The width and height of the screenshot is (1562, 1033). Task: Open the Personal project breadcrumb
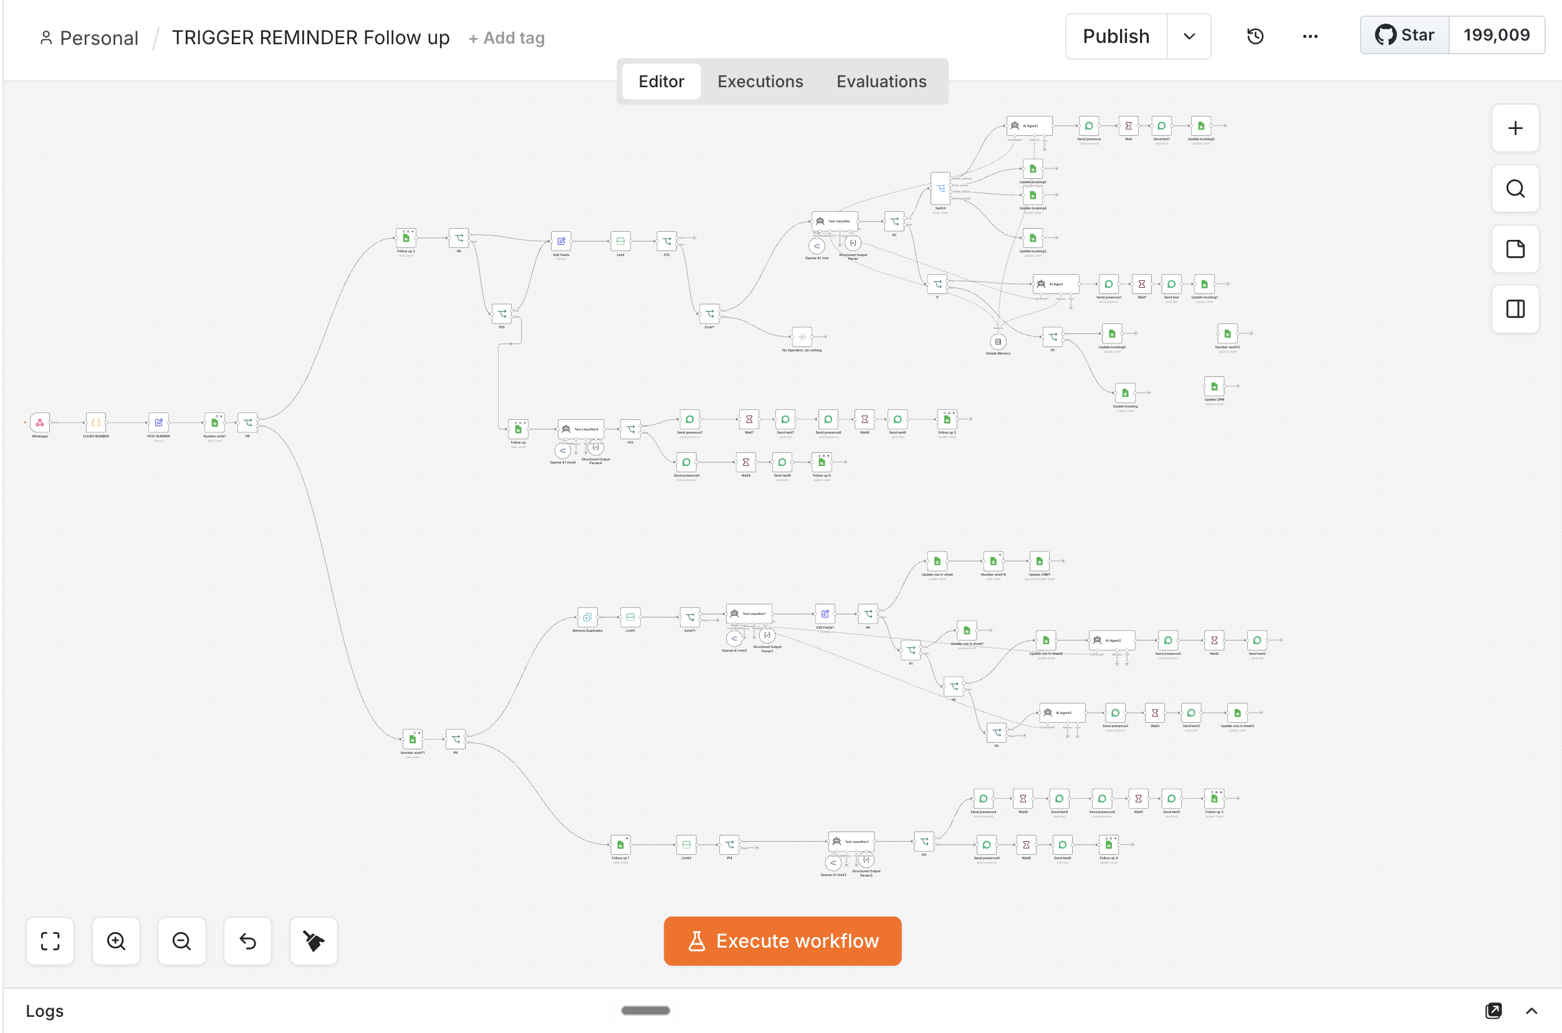point(89,37)
